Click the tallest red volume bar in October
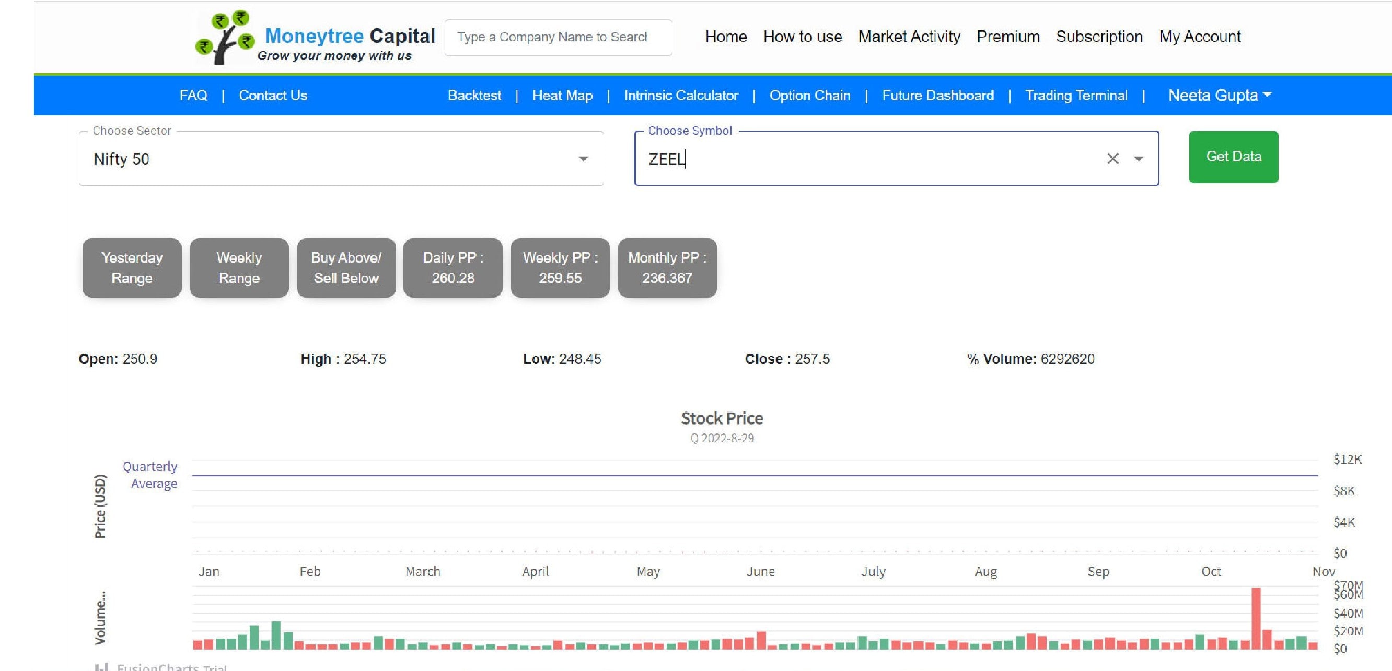The image size is (1392, 671). pos(1256,618)
